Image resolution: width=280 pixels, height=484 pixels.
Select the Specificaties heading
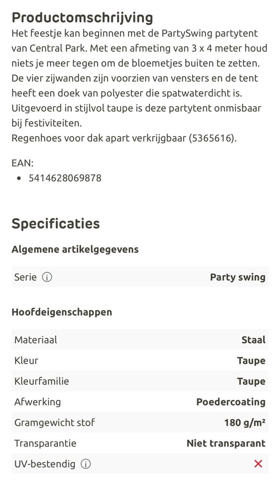tap(56, 223)
